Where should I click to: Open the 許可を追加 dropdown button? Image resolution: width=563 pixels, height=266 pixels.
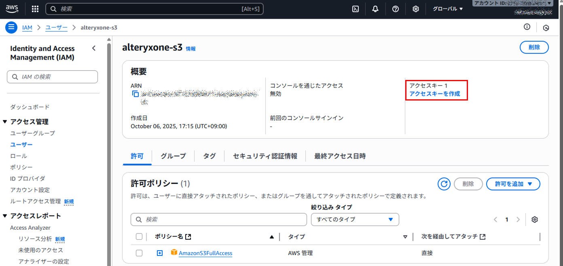513,184
